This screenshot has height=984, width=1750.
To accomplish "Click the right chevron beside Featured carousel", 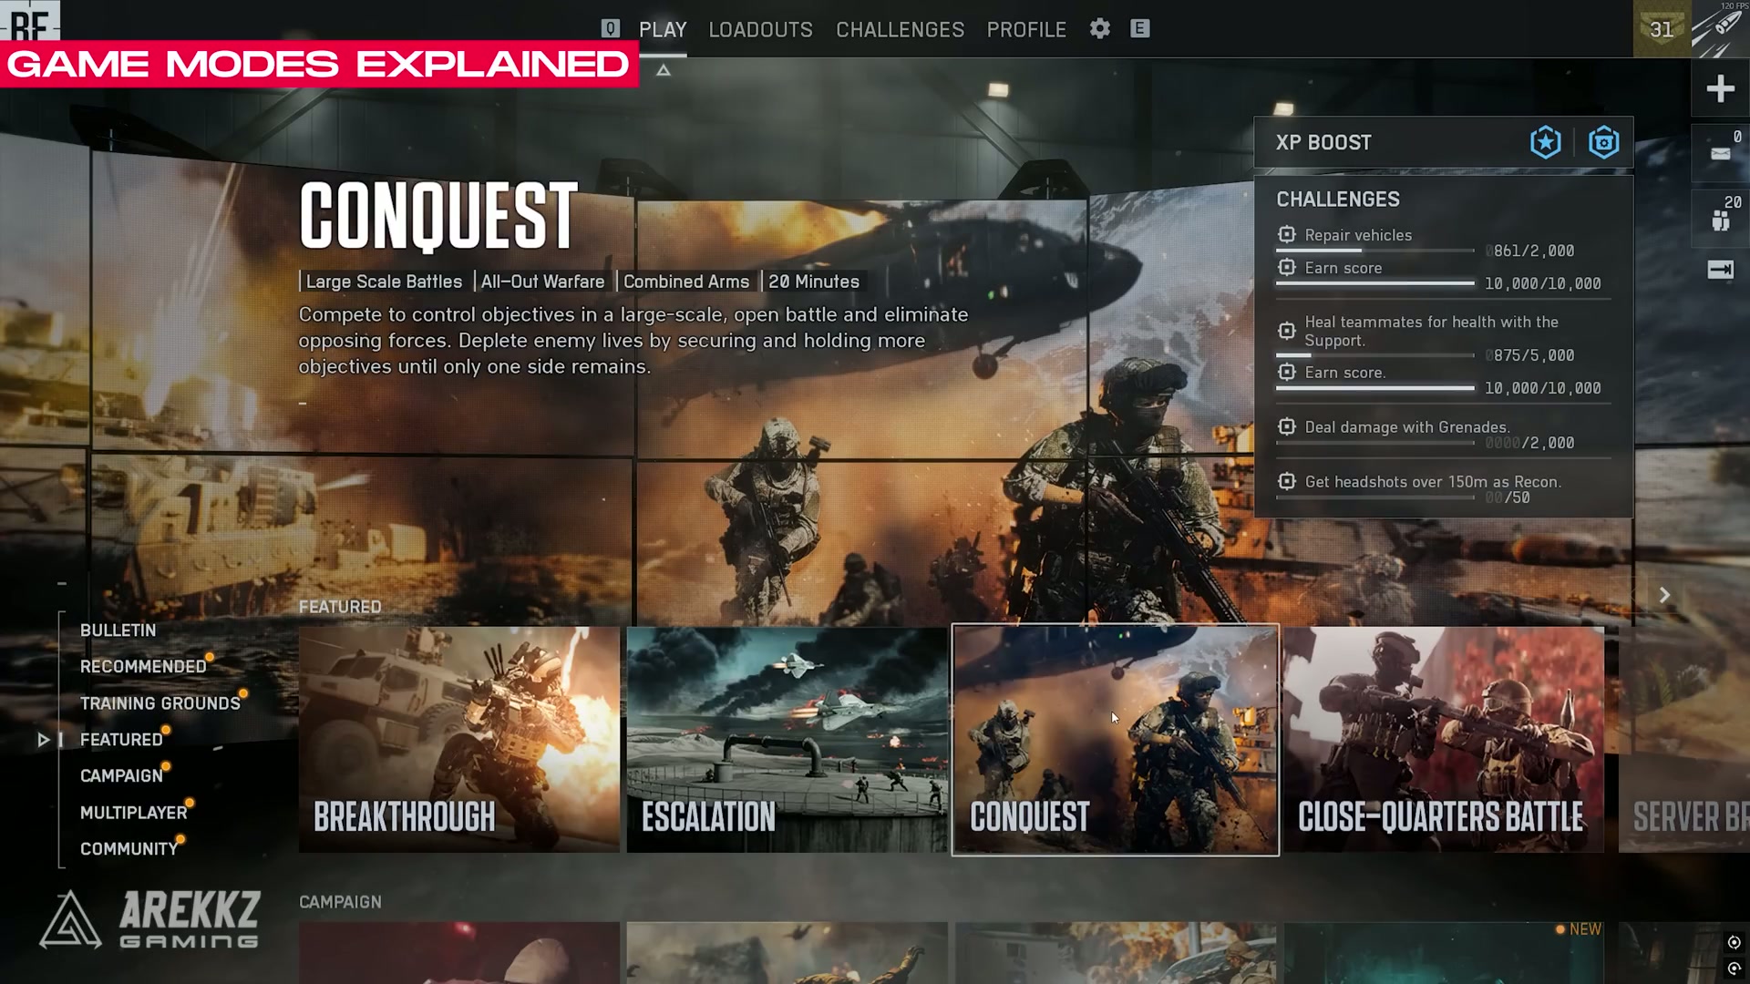I will (1663, 594).
